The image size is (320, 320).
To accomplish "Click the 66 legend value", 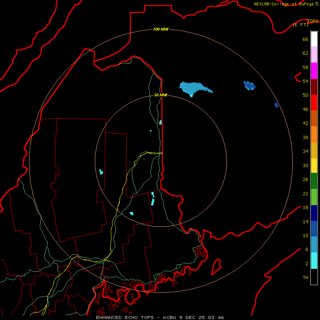I will pos(305,39).
